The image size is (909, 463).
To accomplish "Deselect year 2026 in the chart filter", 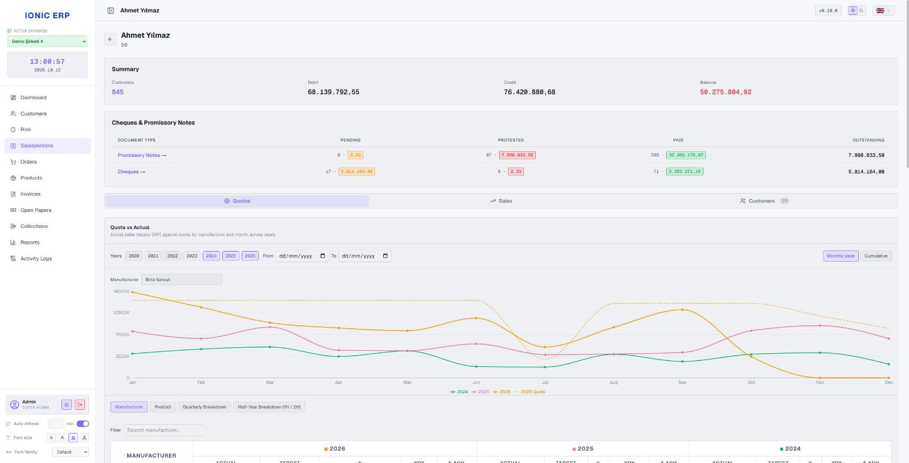I will pyautogui.click(x=250, y=256).
